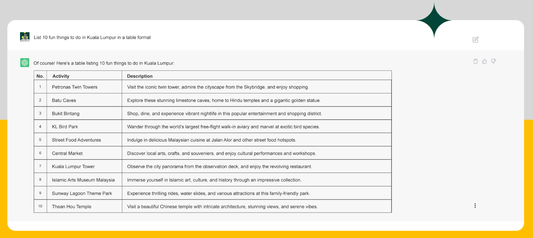Click the Activity column header
This screenshot has height=238, width=533.
61,76
